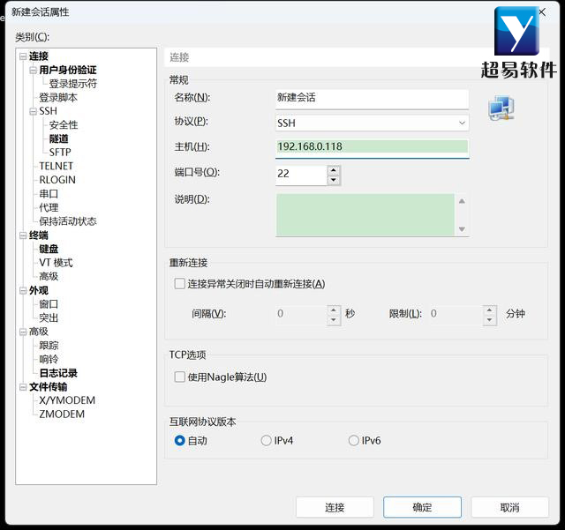The image size is (565, 530).
Task: Select VT 模式 tree item
Action: [x=56, y=263]
